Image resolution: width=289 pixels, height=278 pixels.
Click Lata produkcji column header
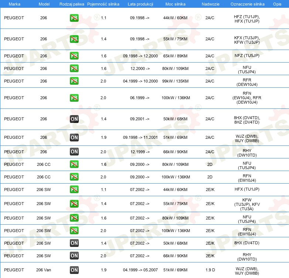click(140, 4)
